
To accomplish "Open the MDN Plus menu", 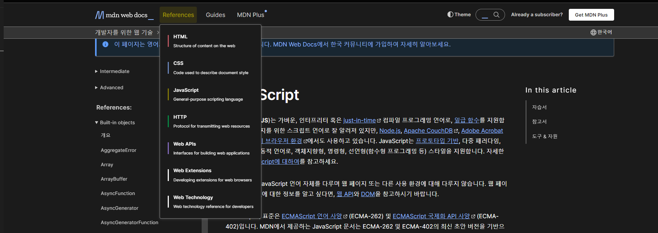I will click(x=251, y=15).
